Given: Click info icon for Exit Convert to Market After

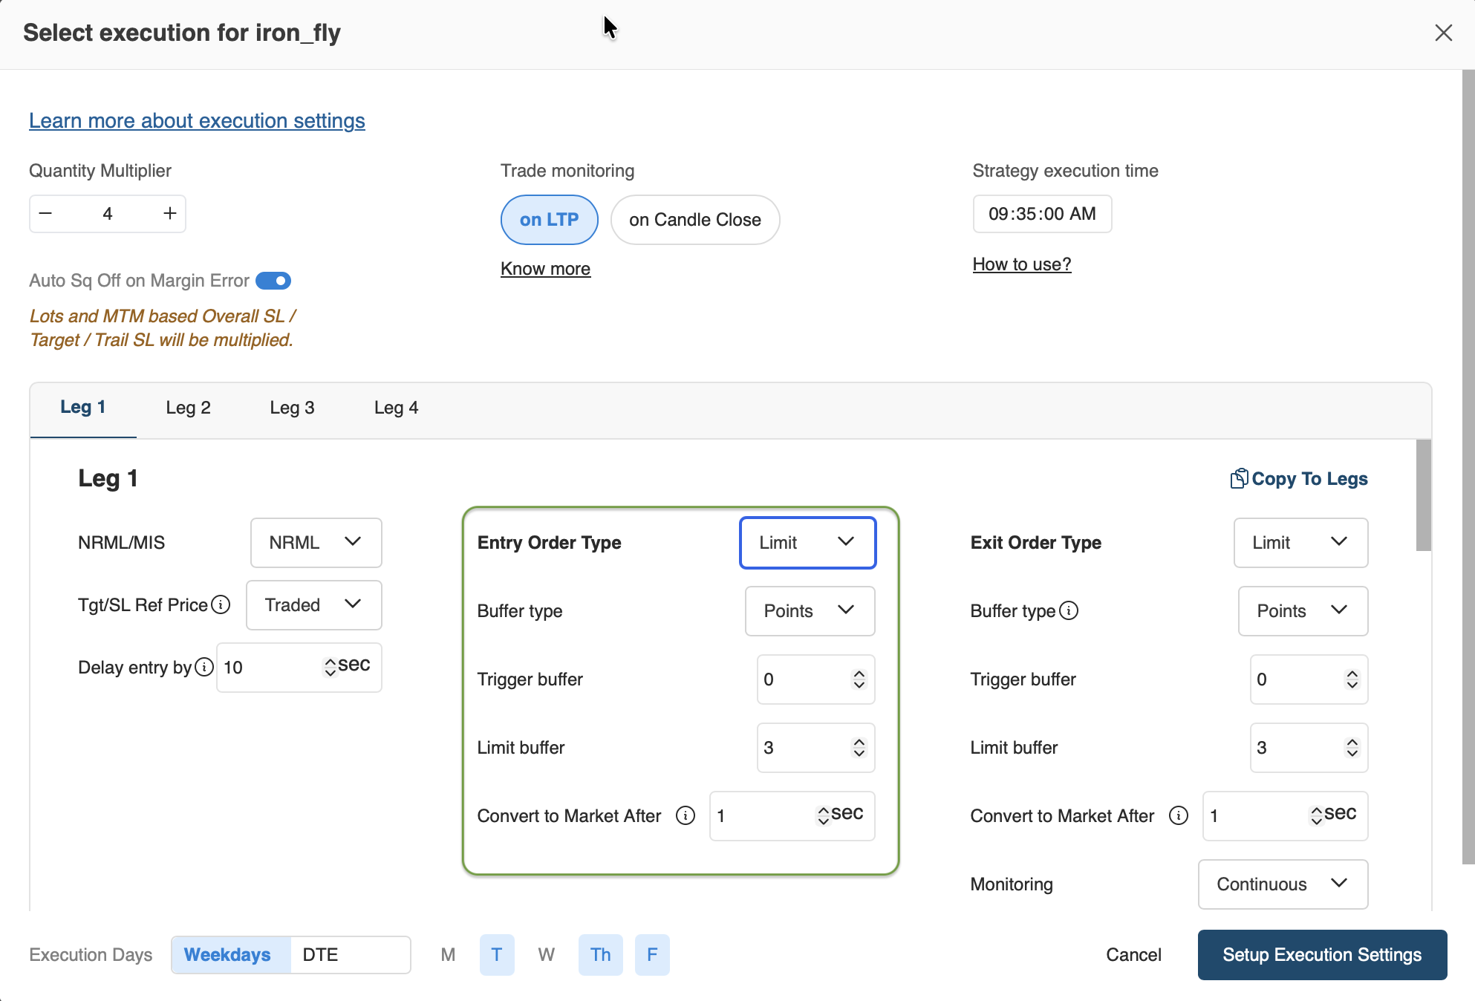Looking at the screenshot, I should (1179, 815).
